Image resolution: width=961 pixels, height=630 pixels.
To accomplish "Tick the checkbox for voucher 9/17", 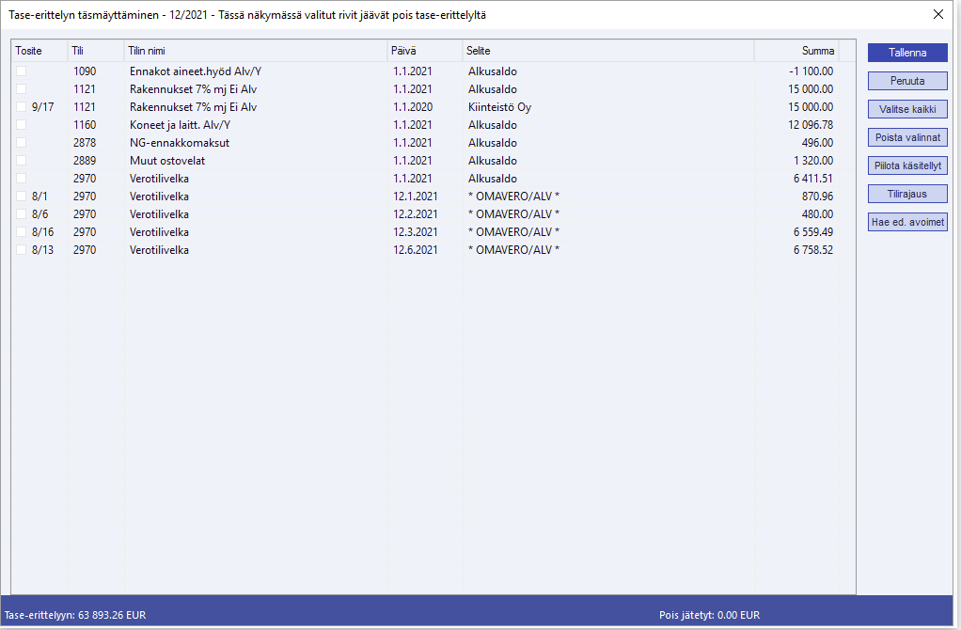I will pos(22,107).
